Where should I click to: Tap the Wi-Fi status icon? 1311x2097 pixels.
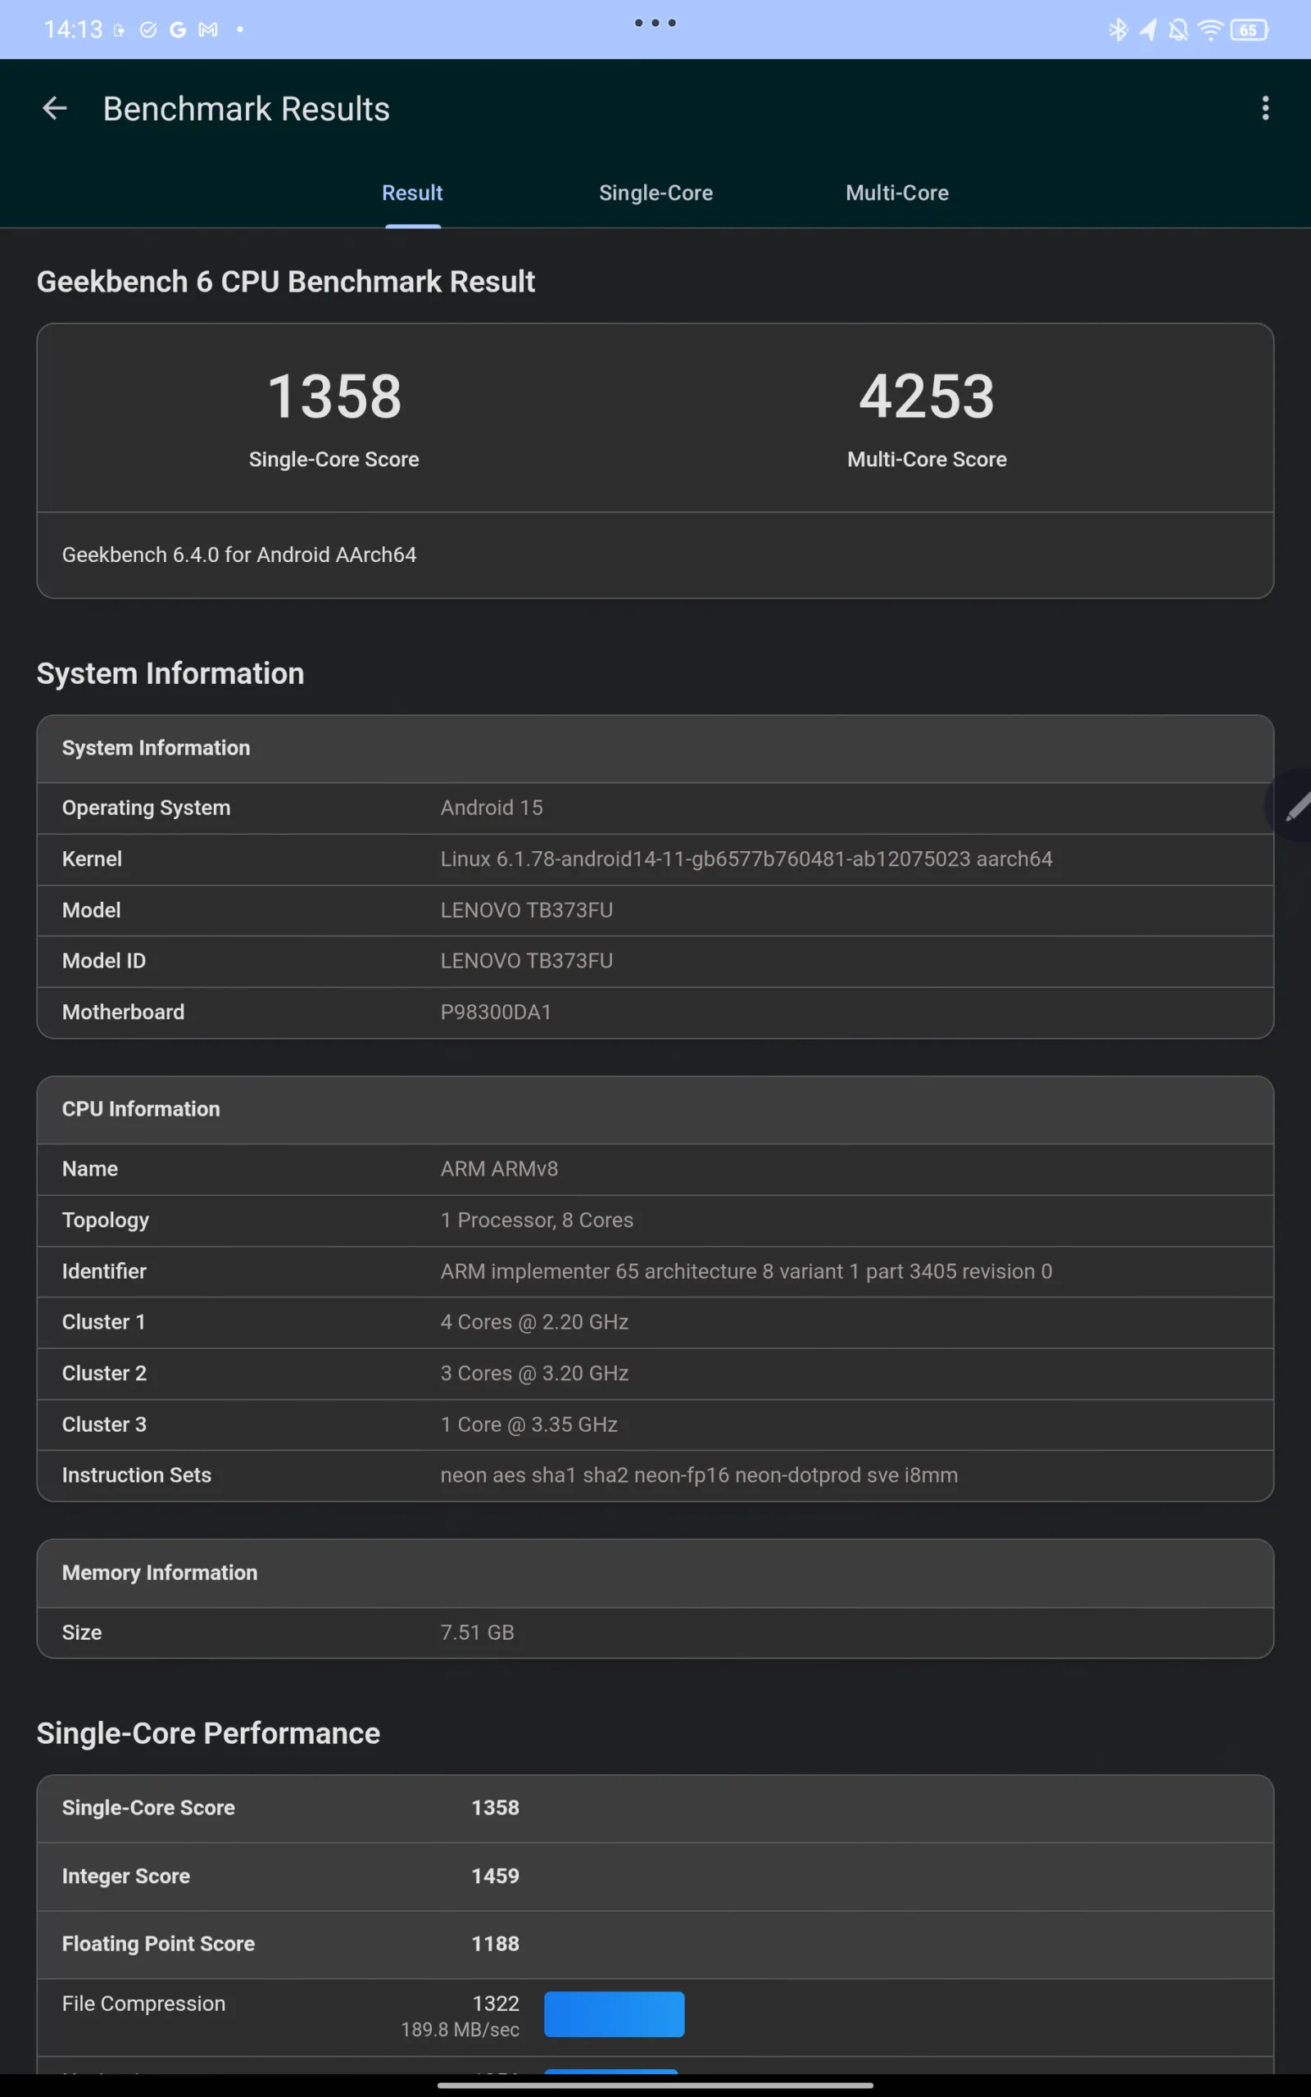[1210, 29]
